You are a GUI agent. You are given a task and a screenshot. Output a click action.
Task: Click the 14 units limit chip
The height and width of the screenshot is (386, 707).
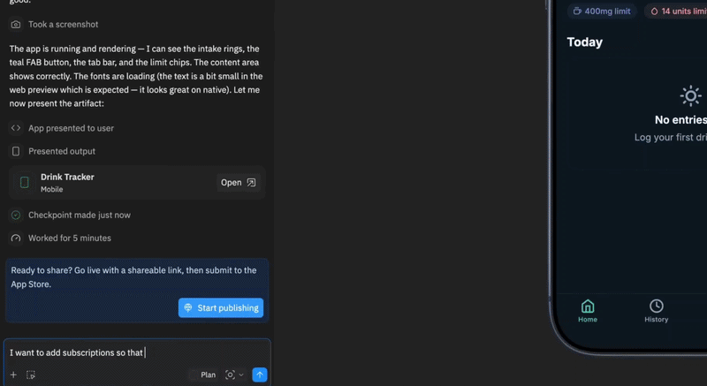[x=678, y=11]
